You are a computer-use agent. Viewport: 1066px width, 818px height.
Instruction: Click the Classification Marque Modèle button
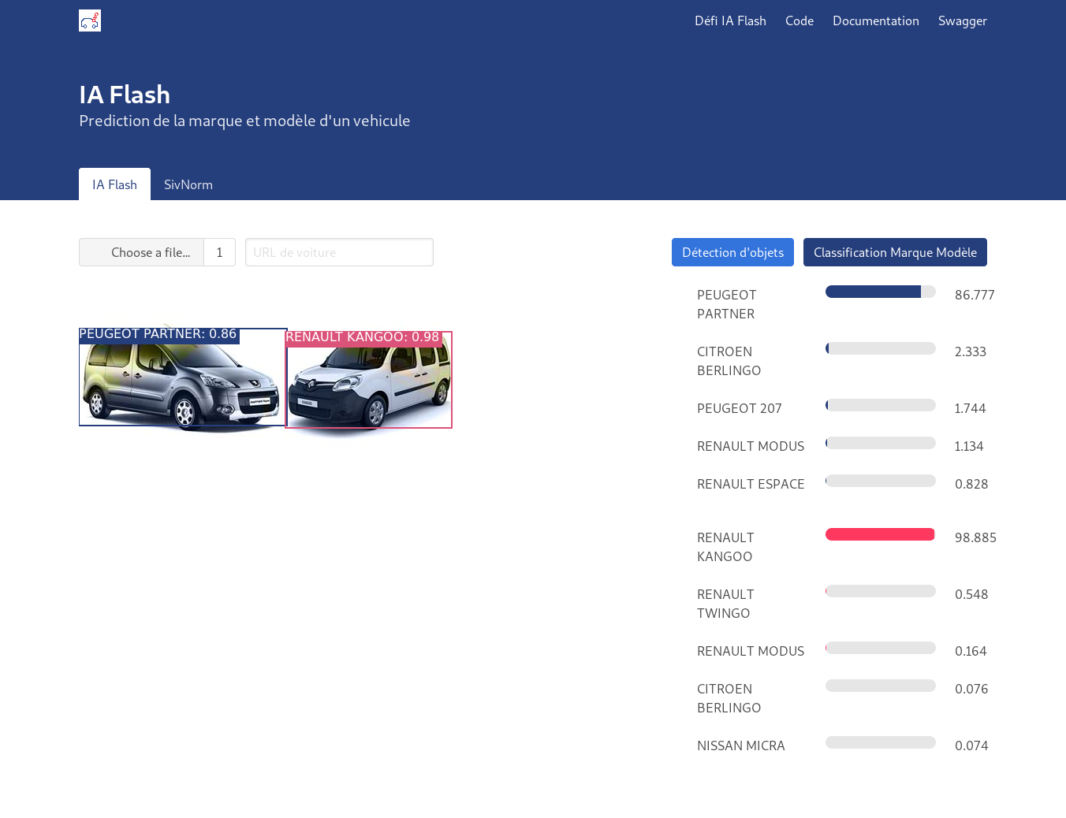[895, 252]
